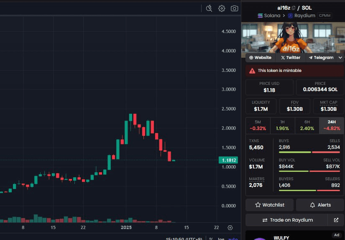Click the SELL VOL value $877K
The height and width of the screenshot is (240, 345).
333,166
